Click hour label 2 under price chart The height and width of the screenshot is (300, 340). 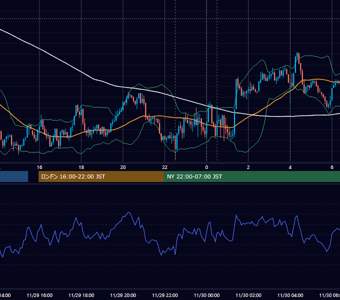coord(248,167)
